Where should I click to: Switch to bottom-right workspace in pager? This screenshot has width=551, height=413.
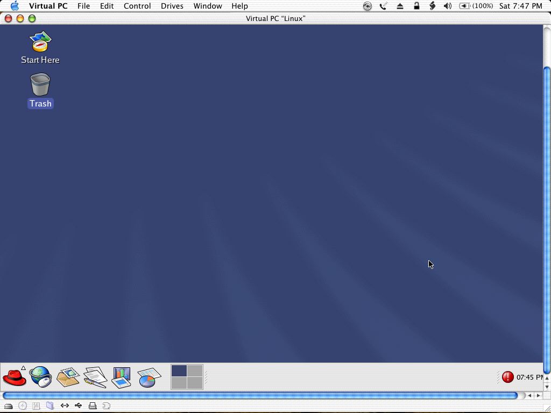point(195,383)
